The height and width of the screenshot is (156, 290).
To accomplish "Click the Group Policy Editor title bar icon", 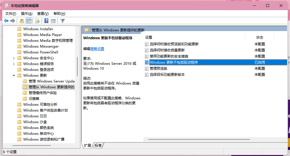I will click(7, 6).
